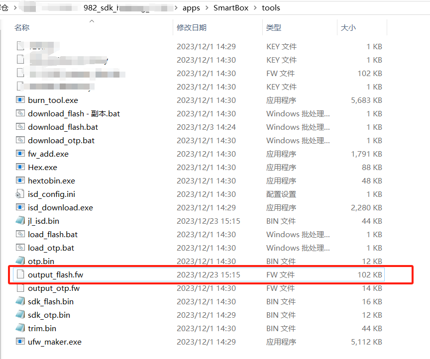
Task: Click the load_flash.bat batch icon
Action: (20, 234)
